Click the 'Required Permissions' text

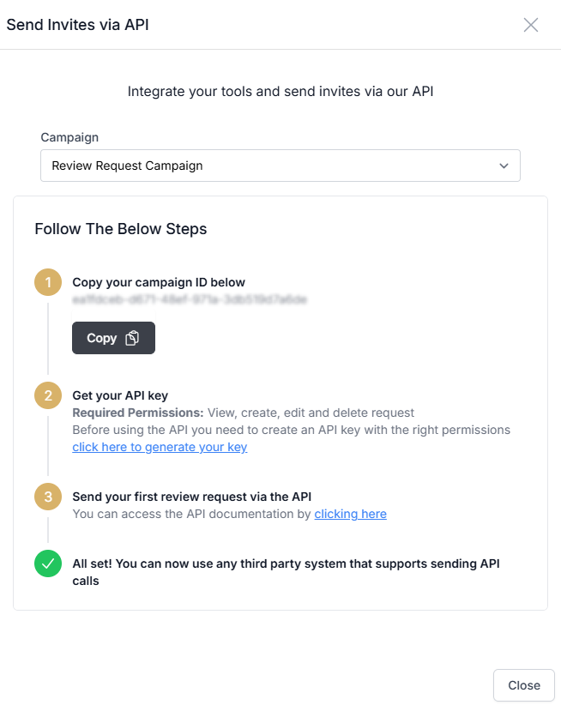pyautogui.click(x=138, y=413)
